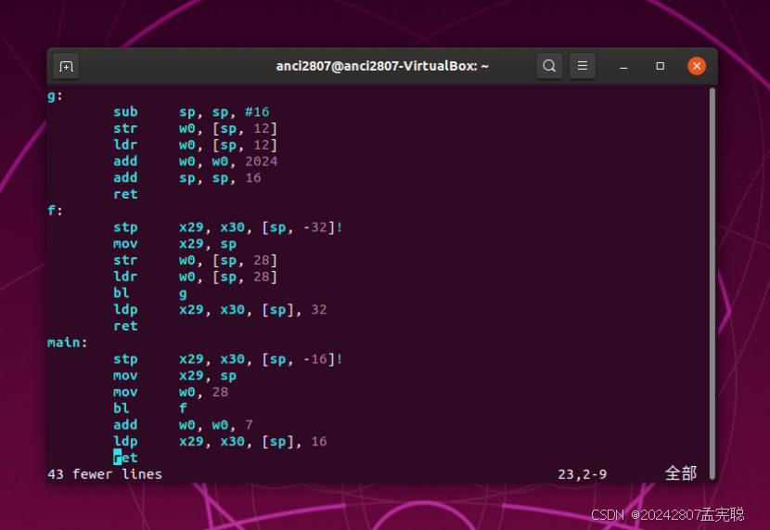Click 'str w0, [sp, 12]' line
Viewport: 770px width, 530px height.
click(x=195, y=129)
